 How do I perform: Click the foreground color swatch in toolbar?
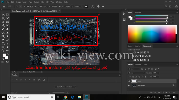4,55
